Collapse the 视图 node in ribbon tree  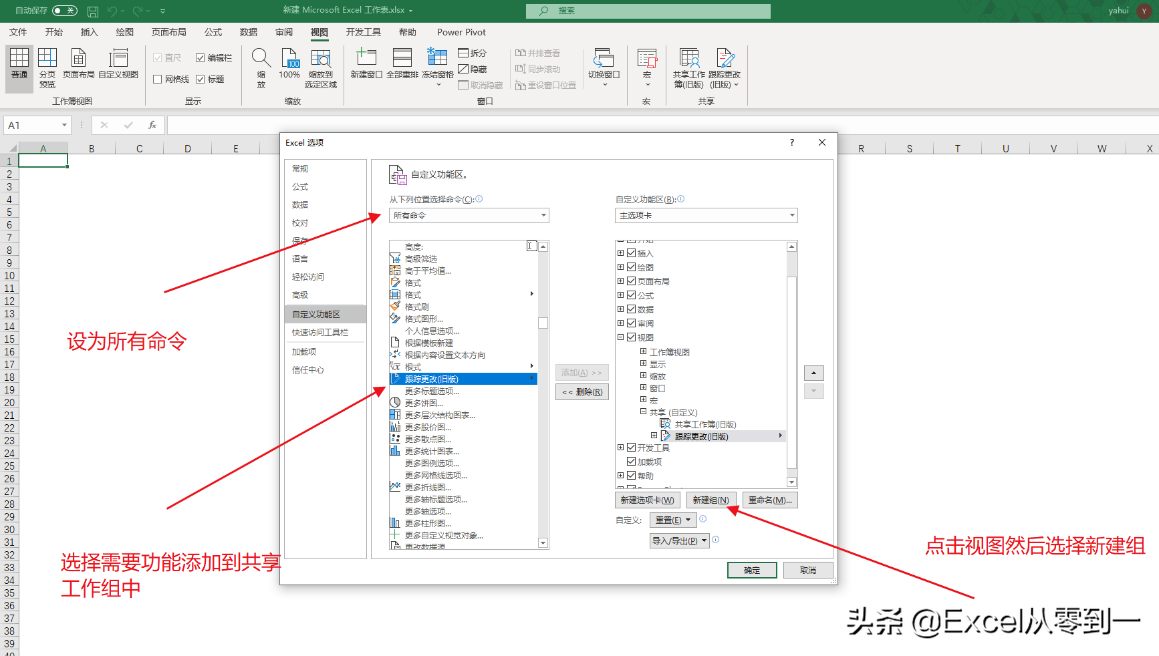[x=620, y=337]
